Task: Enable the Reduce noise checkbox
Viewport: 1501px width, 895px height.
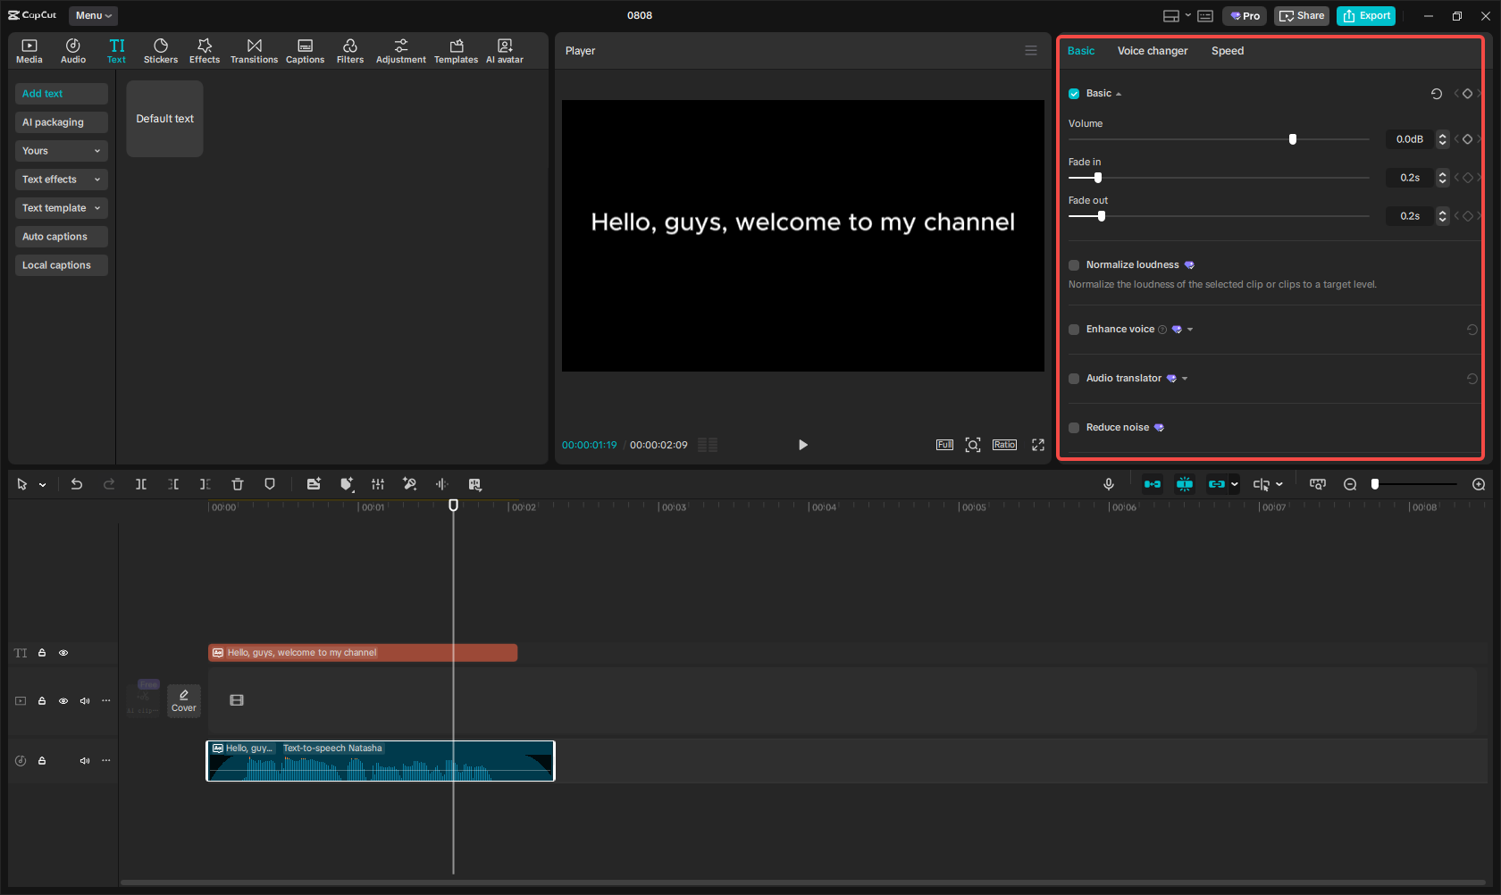Action: [x=1074, y=428]
